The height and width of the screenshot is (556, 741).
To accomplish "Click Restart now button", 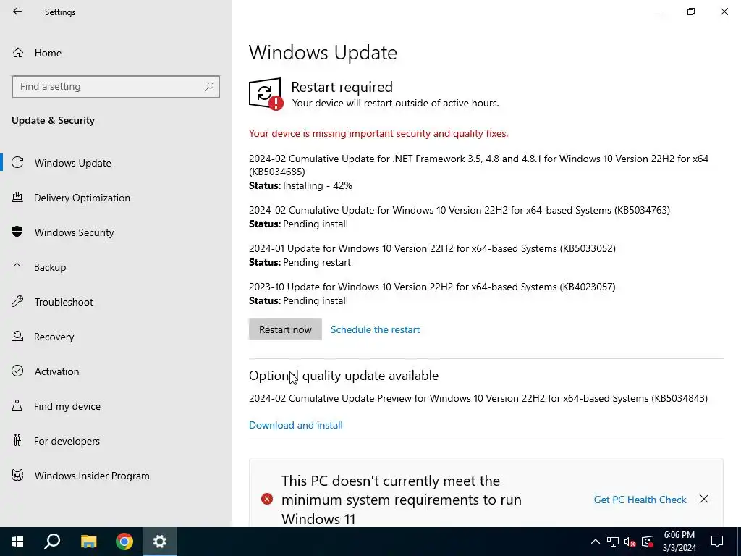I will (285, 329).
